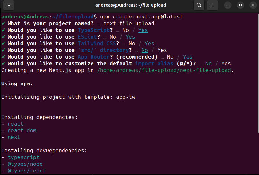
Task: Click the search magnifier icon
Action: coord(199,5)
